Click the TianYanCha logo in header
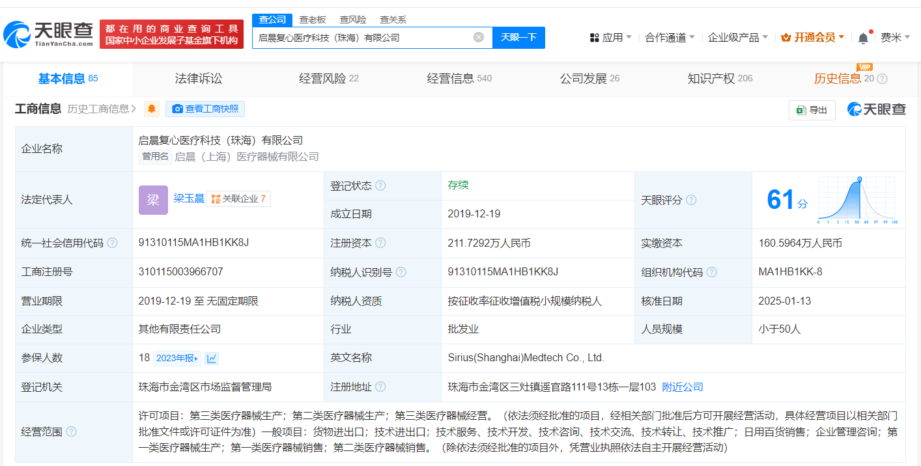 (x=49, y=34)
